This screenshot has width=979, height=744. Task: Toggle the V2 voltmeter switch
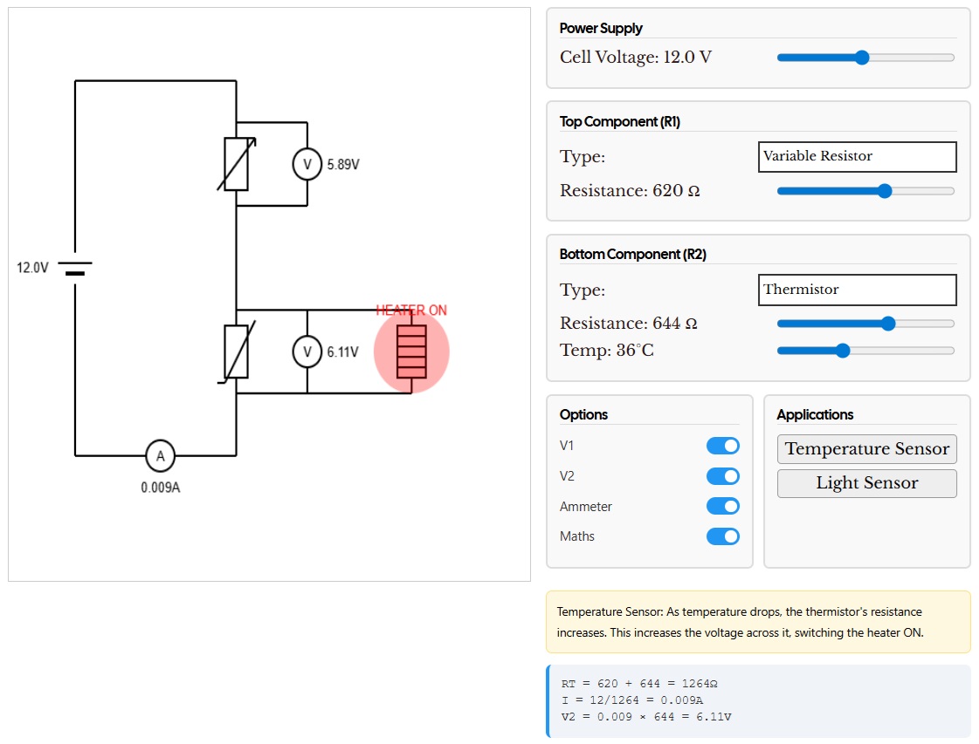(723, 476)
